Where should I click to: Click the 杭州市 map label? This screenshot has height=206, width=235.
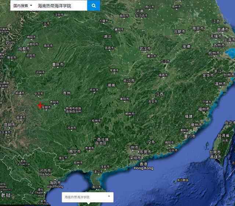214,53
